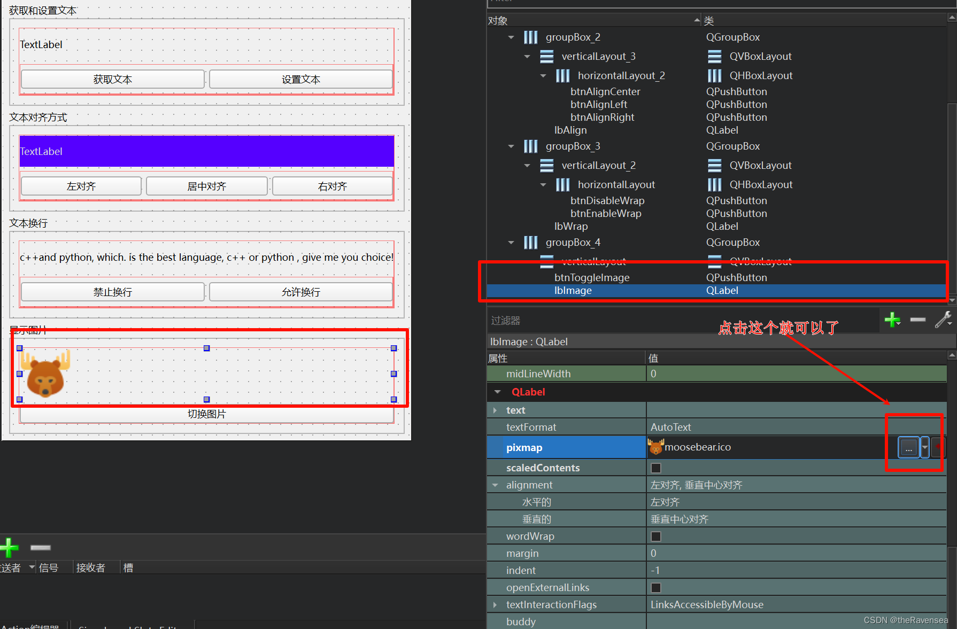
Task: Click horizontalLayout layout icon under verticalLayout_2
Action: (563, 185)
